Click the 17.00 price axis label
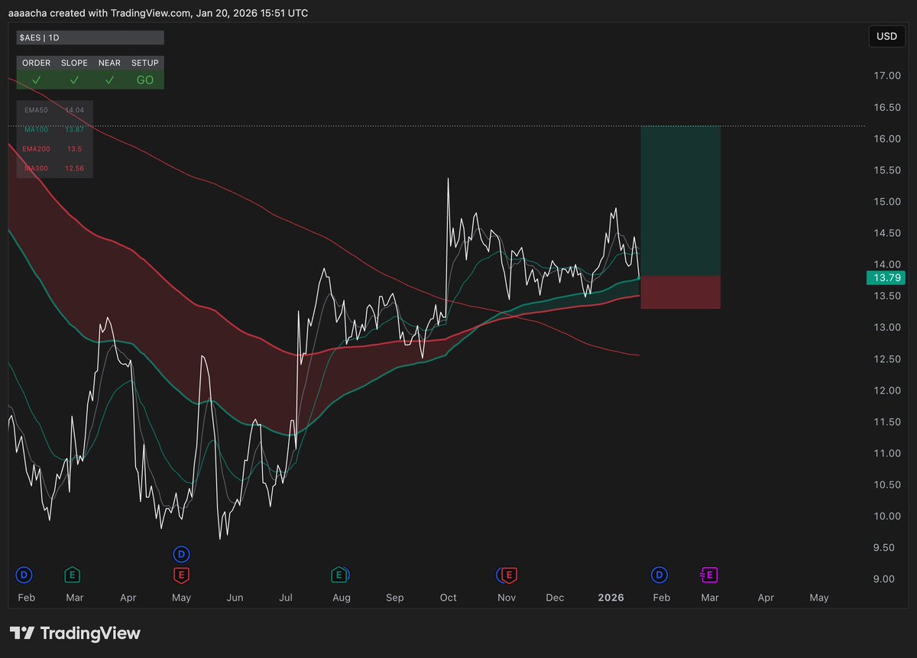This screenshot has width=917, height=658. click(x=887, y=76)
